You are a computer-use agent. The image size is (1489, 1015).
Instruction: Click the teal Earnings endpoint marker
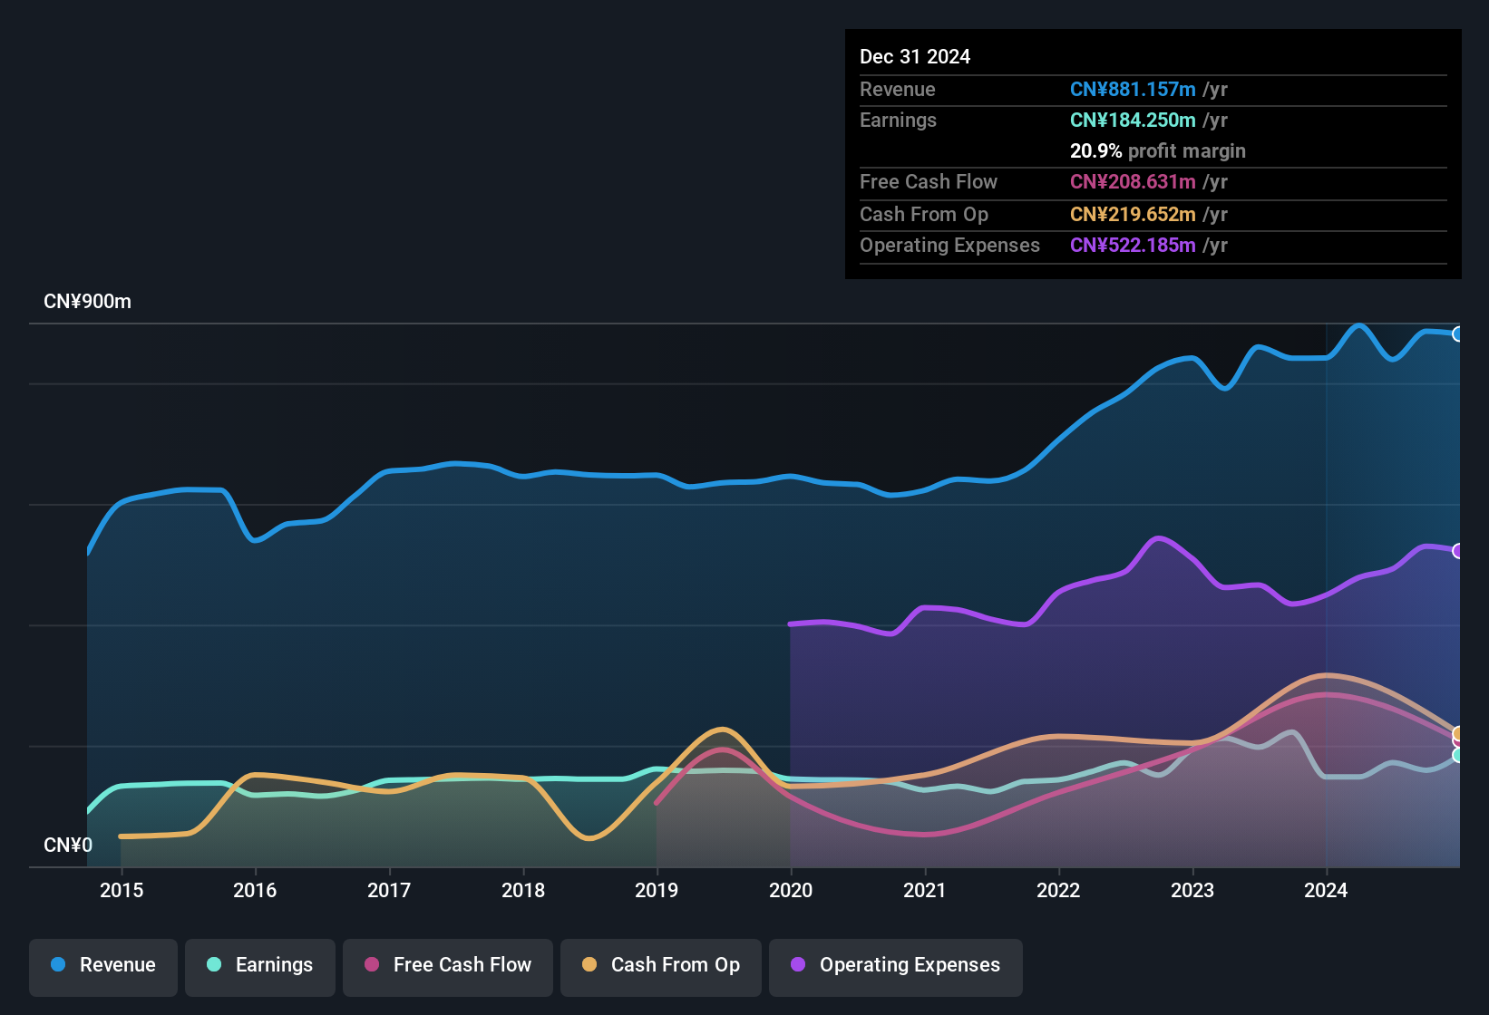1458,755
